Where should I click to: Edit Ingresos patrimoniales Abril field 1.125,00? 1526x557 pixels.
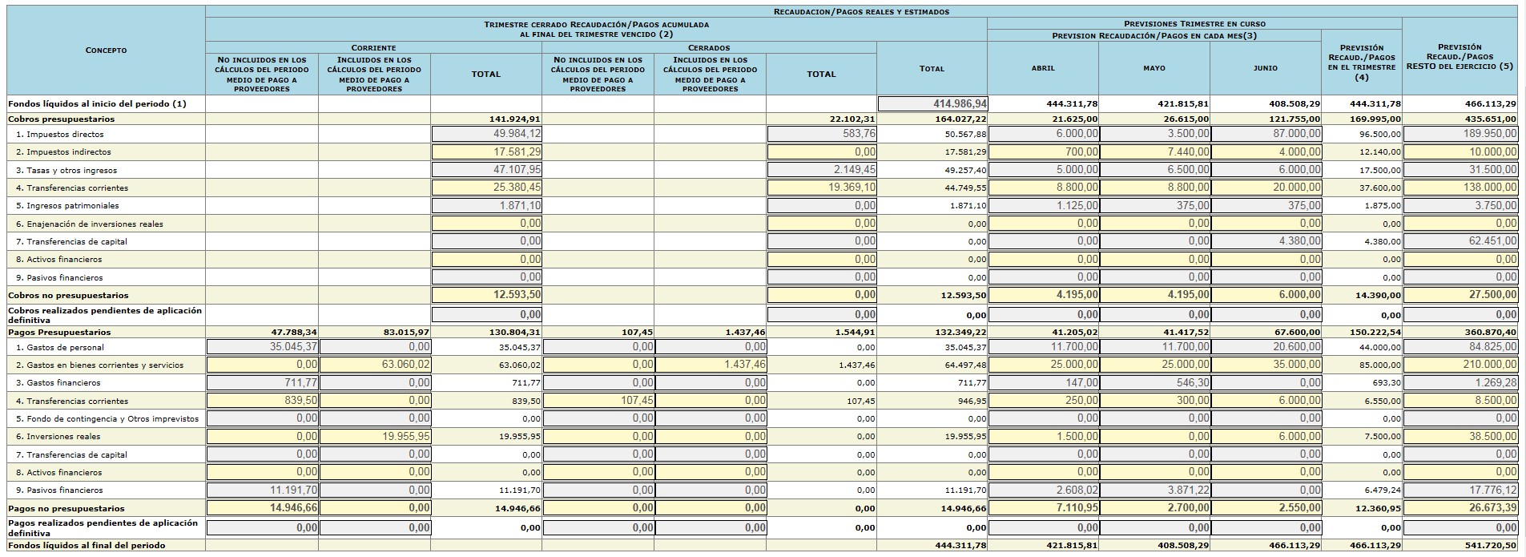click(1044, 205)
